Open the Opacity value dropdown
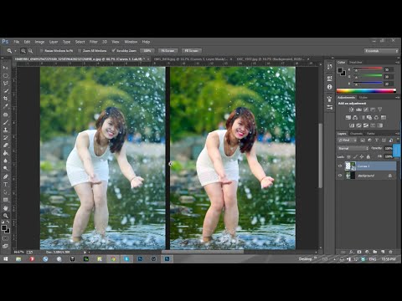The height and width of the screenshot is (301, 402). point(389,148)
